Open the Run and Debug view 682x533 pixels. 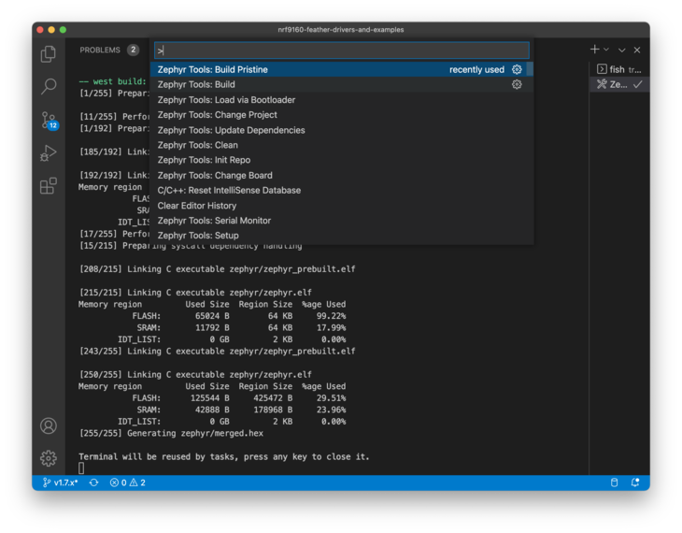[x=49, y=153]
